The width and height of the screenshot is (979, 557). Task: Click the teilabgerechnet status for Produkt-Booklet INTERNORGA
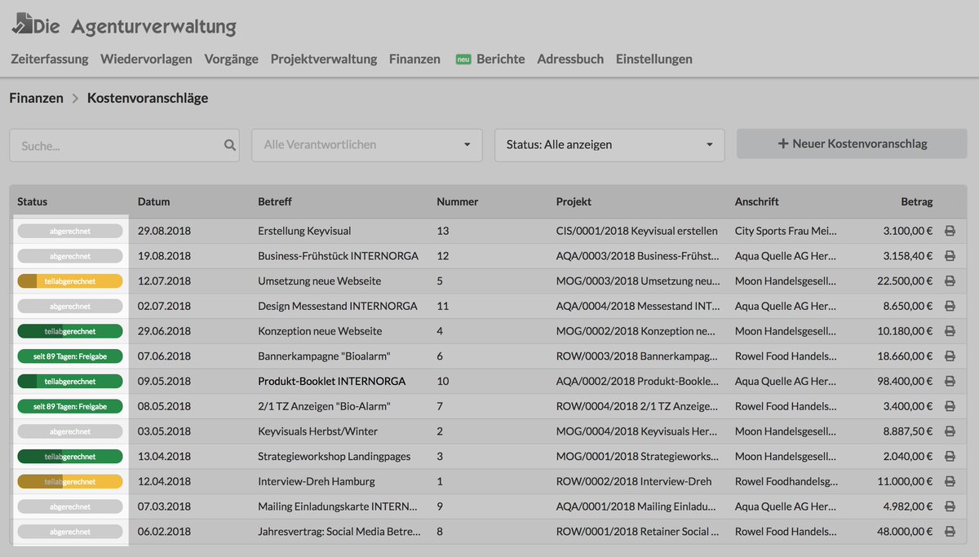pos(70,382)
